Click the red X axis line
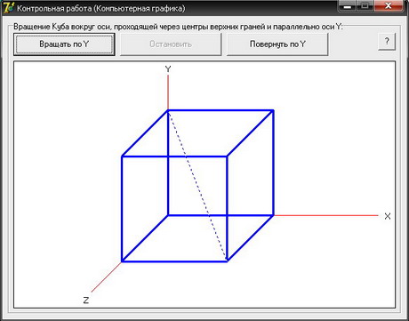The width and height of the screenshot is (409, 321). coord(326,215)
